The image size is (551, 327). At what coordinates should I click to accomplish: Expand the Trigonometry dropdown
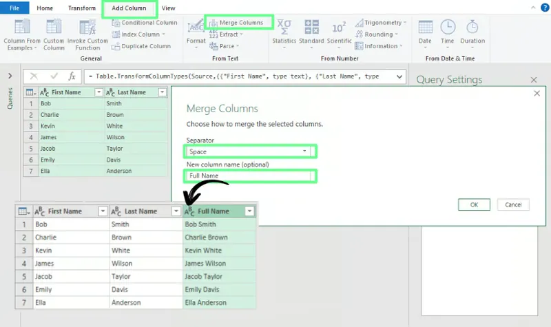click(405, 23)
